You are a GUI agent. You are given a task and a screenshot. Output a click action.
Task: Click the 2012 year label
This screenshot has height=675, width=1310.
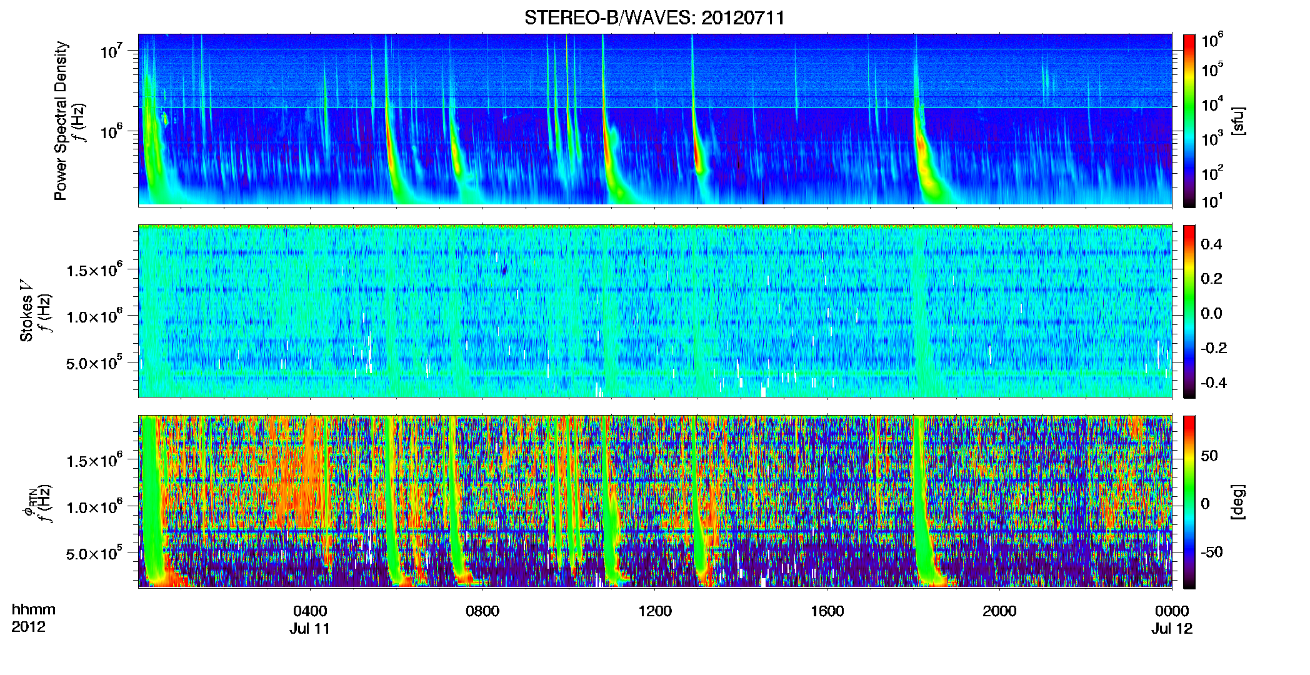29,627
